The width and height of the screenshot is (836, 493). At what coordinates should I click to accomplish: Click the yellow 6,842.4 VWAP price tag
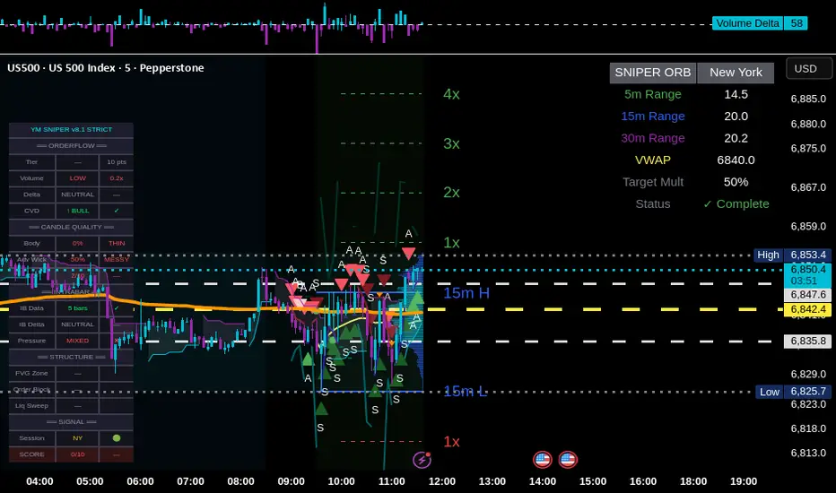(x=807, y=309)
